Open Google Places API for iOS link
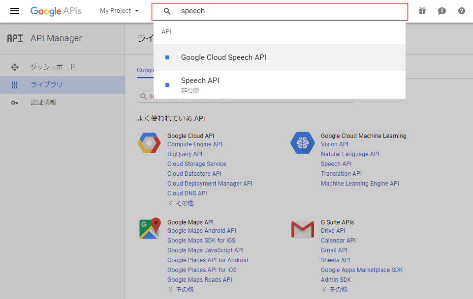Screen dimensions: 473x299 click(202, 270)
